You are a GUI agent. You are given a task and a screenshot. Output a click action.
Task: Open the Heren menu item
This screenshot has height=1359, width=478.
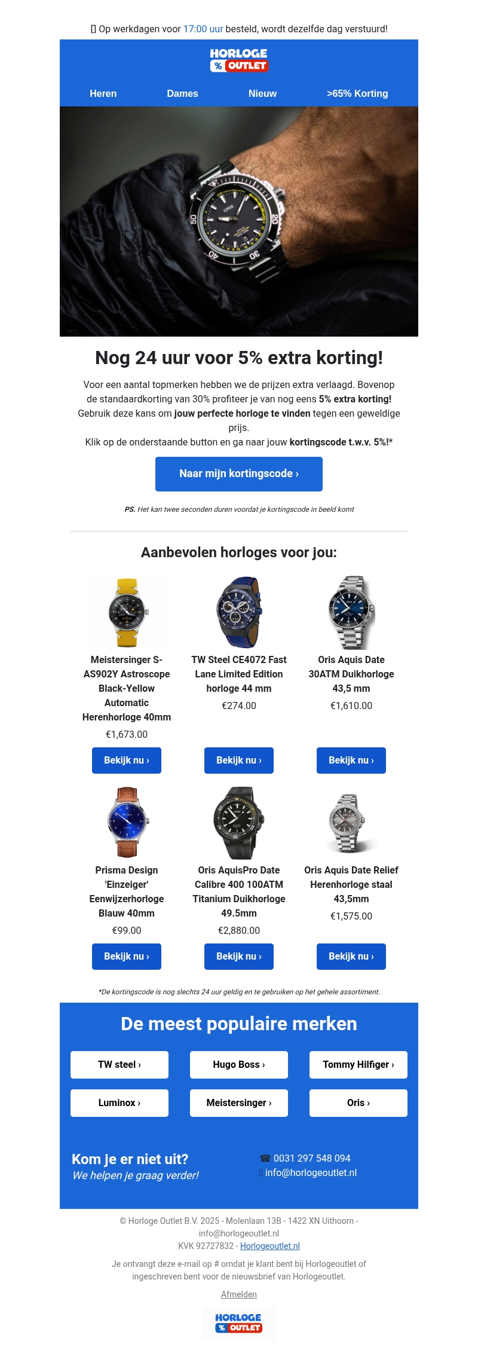point(103,93)
